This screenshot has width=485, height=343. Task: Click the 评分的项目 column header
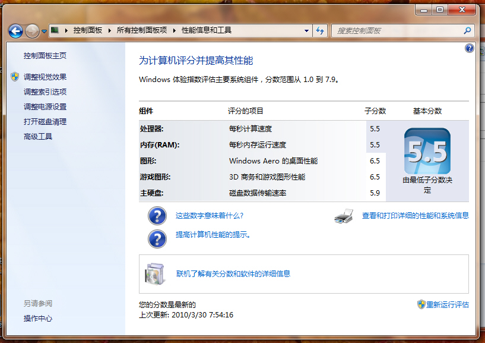[246, 111]
